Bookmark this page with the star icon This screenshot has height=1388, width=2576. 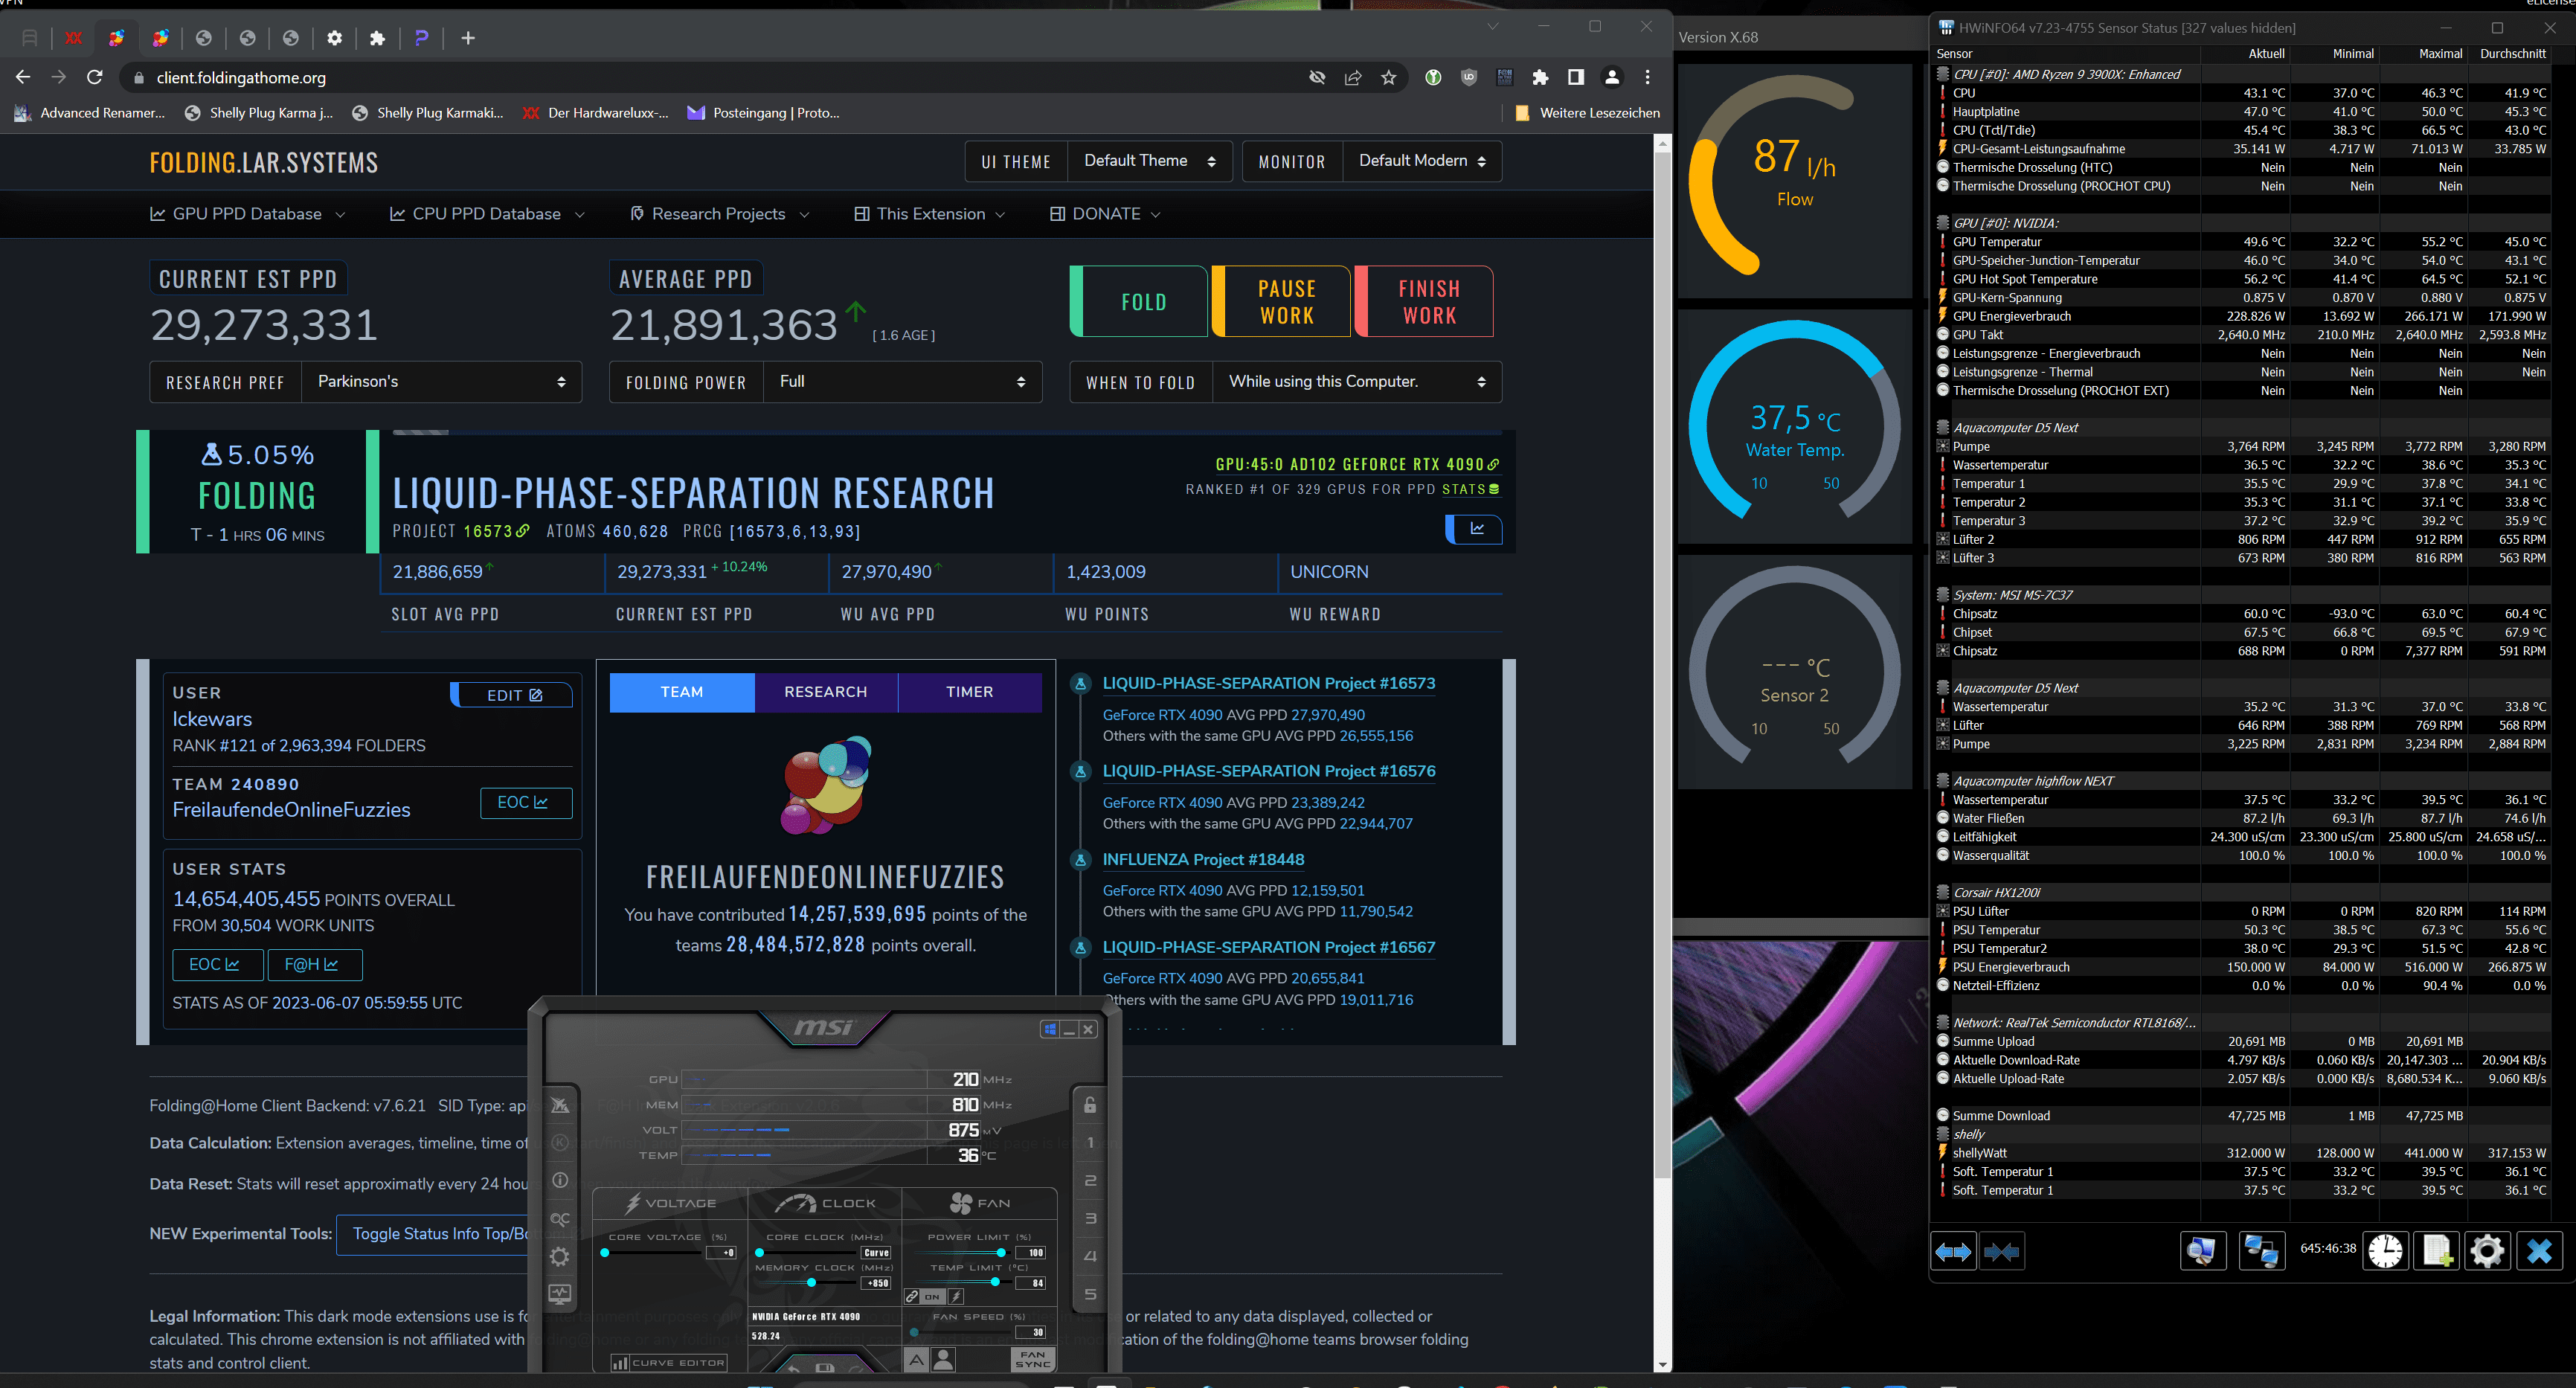tap(1388, 77)
